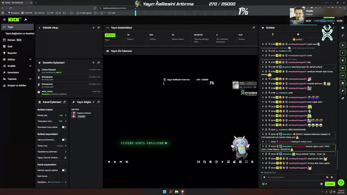
Task: Open Windows taskbar search
Action: click(171, 192)
